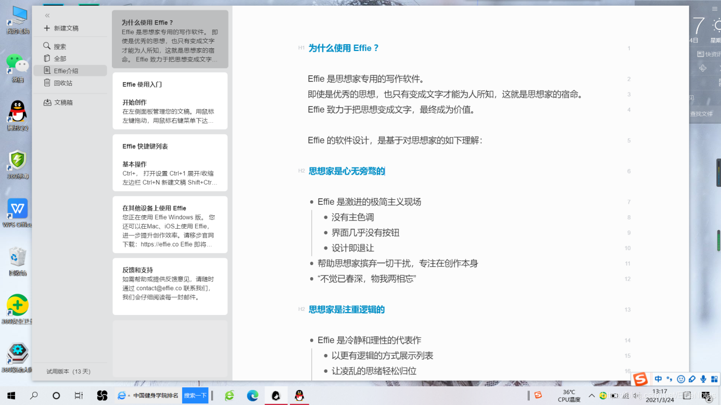Create a document with the 新建文稿 plus icon
This screenshot has width=721, height=405.
click(47, 28)
